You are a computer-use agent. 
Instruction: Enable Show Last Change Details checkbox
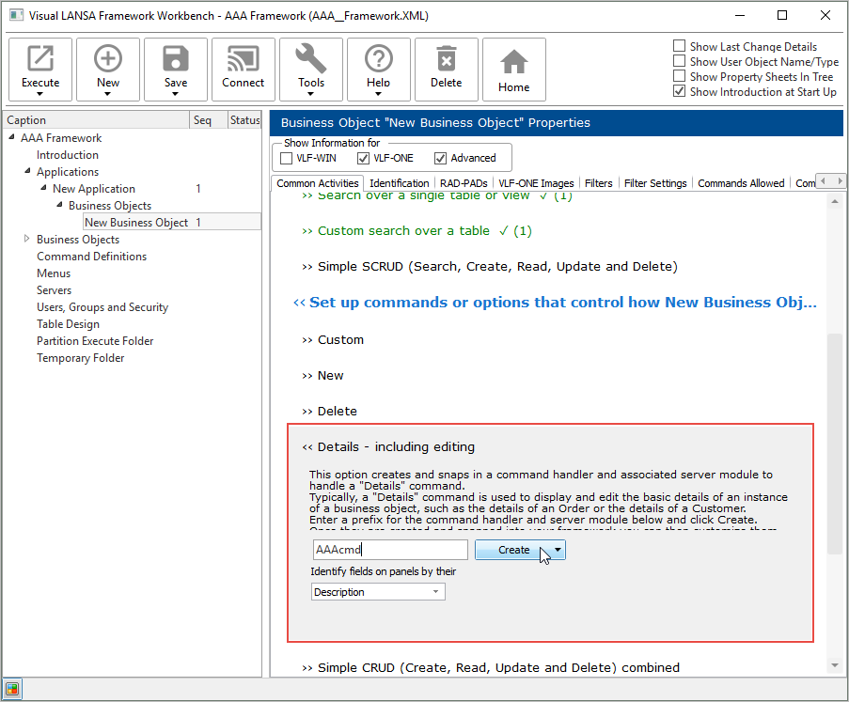pyautogui.click(x=680, y=47)
